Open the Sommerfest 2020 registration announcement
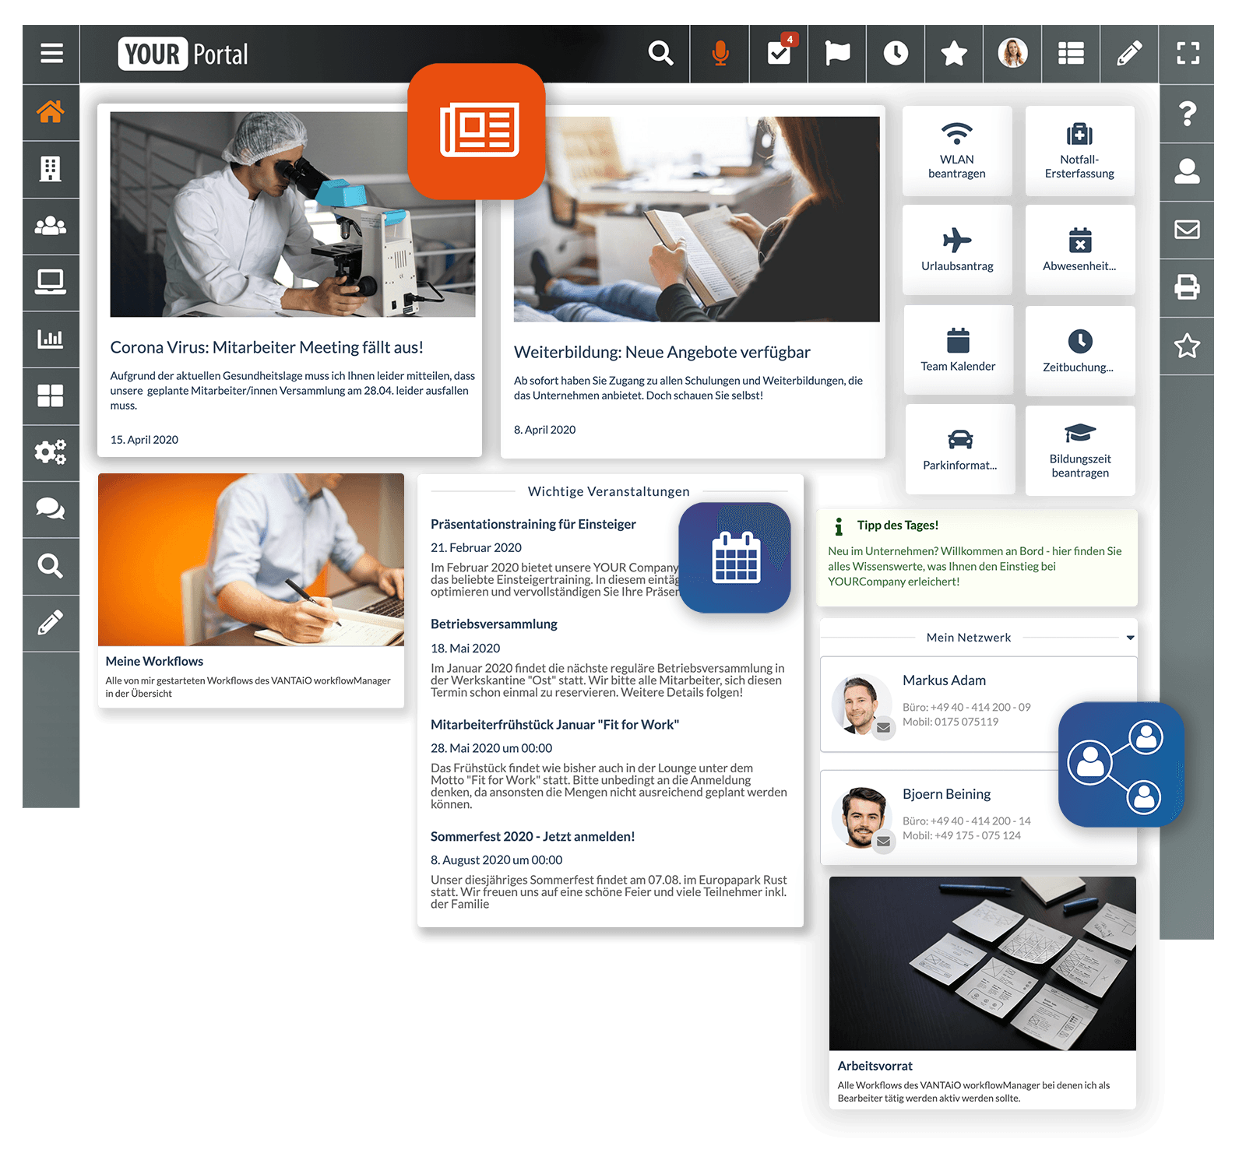 (533, 835)
